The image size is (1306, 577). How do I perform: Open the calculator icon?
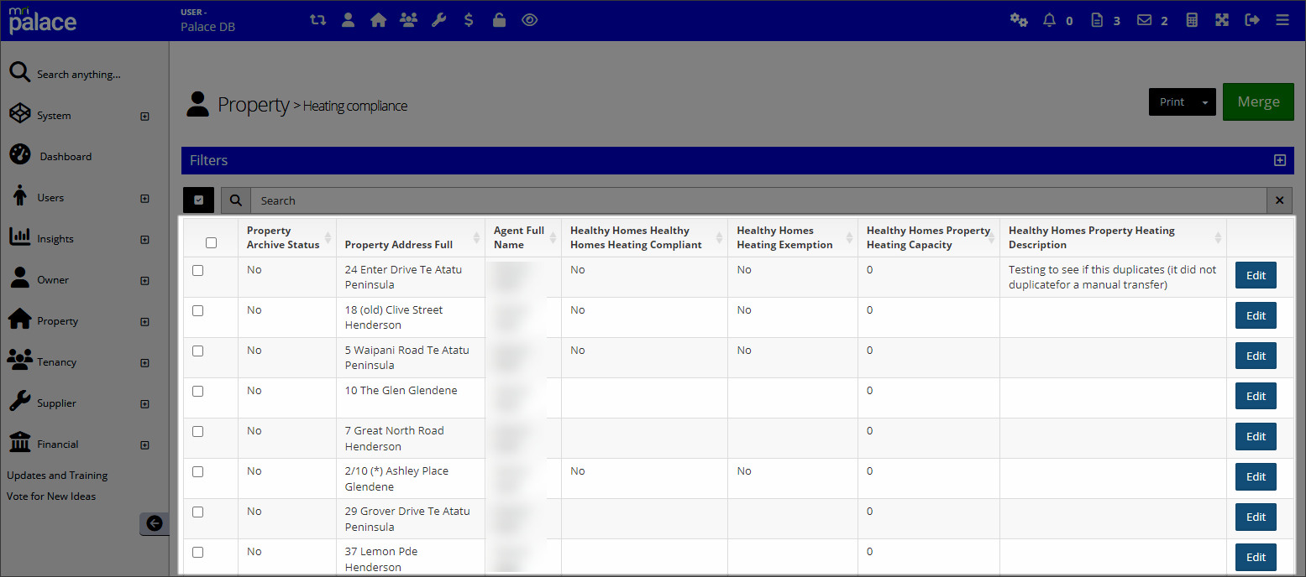point(1192,20)
